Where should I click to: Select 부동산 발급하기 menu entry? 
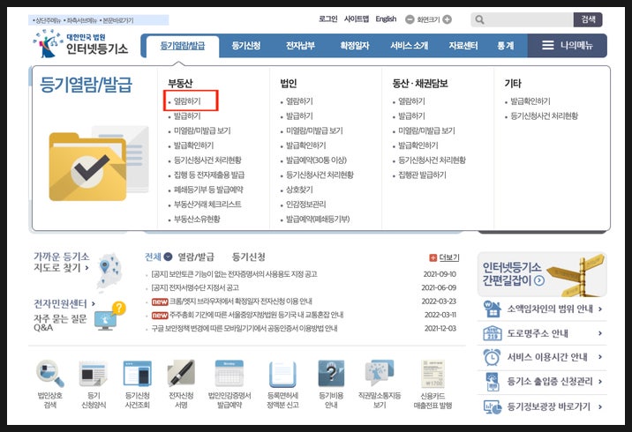click(x=187, y=116)
